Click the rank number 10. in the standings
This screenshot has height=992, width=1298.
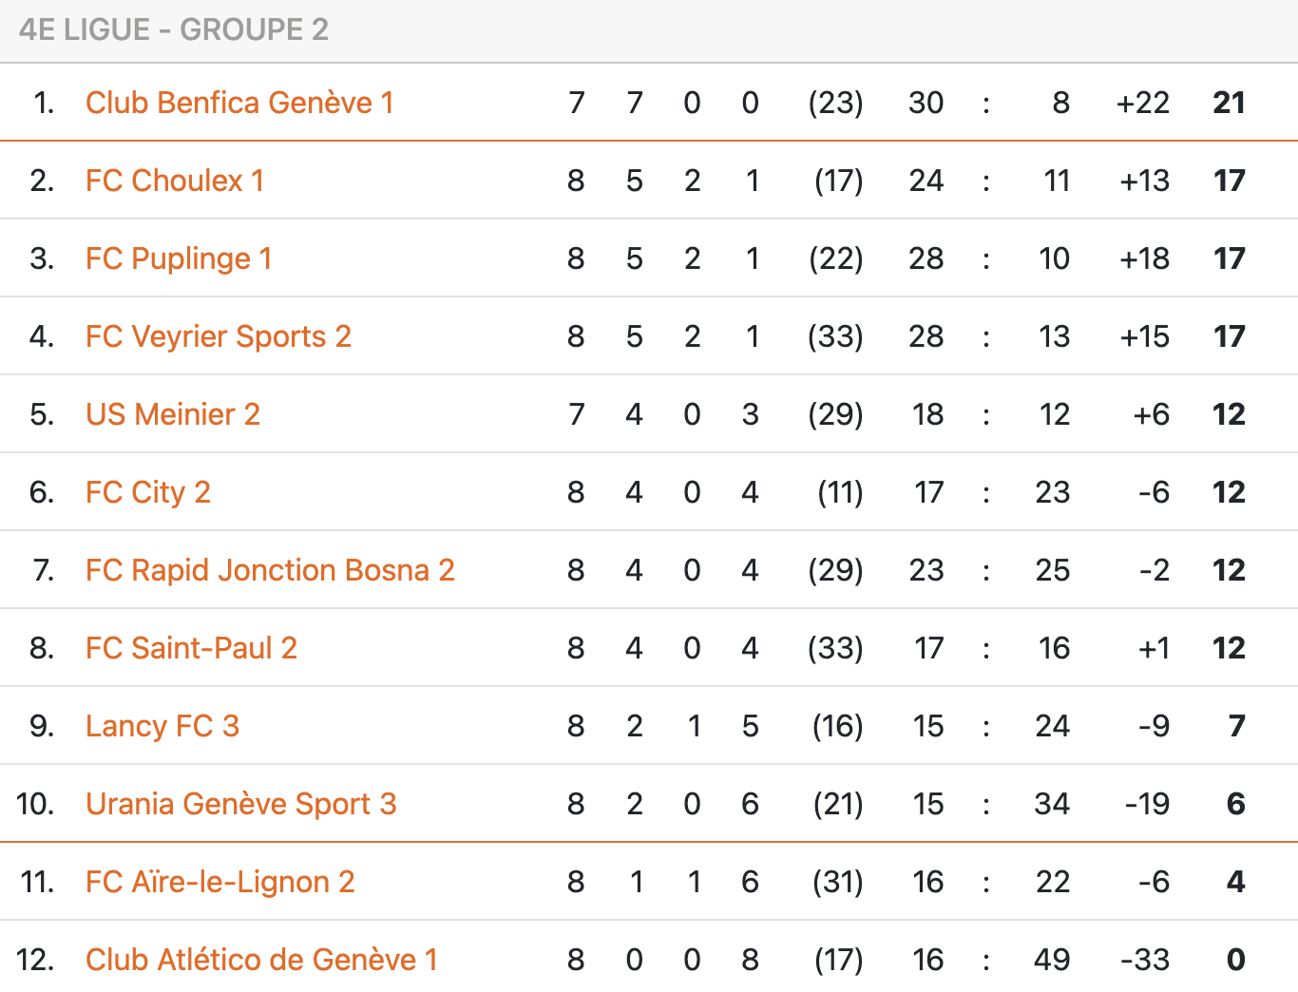[35, 804]
